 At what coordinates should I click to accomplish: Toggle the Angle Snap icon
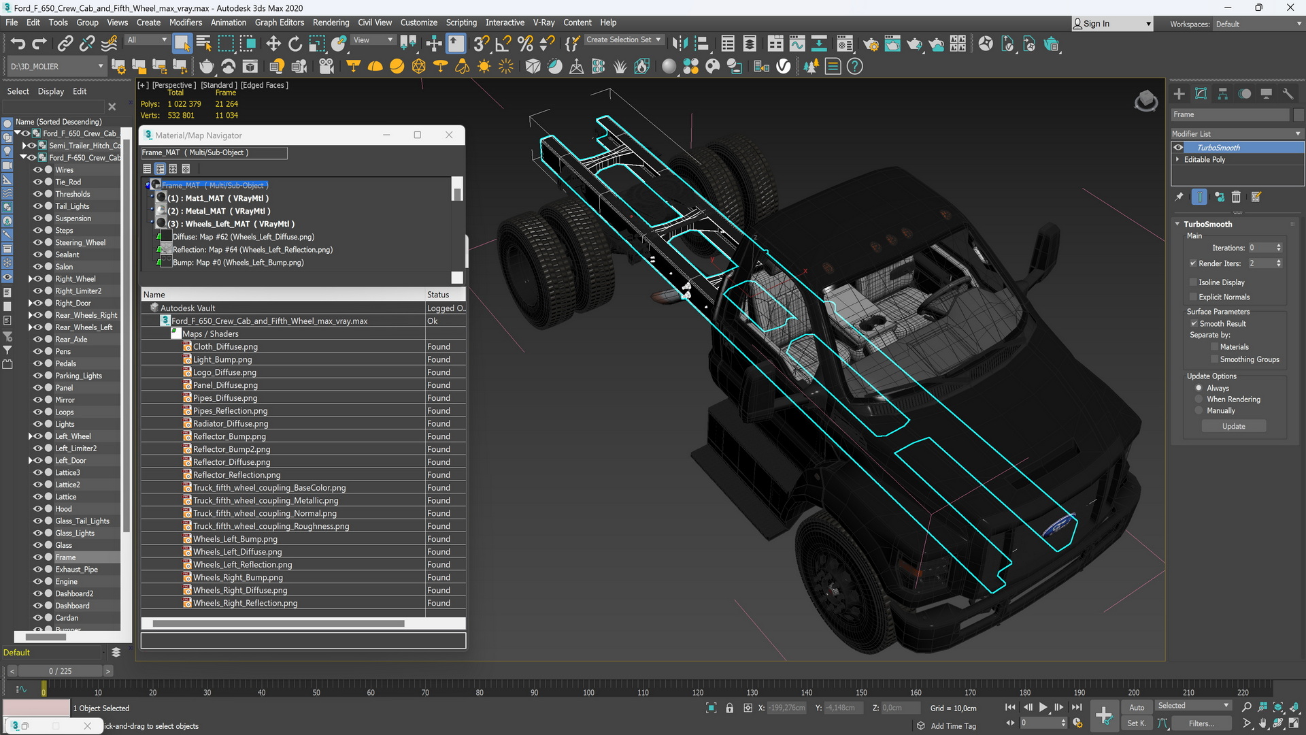point(503,44)
